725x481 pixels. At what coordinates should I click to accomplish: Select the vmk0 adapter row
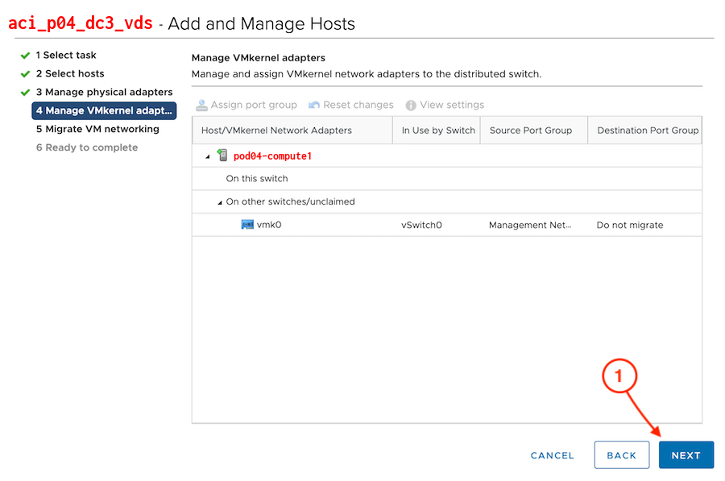tap(446, 225)
